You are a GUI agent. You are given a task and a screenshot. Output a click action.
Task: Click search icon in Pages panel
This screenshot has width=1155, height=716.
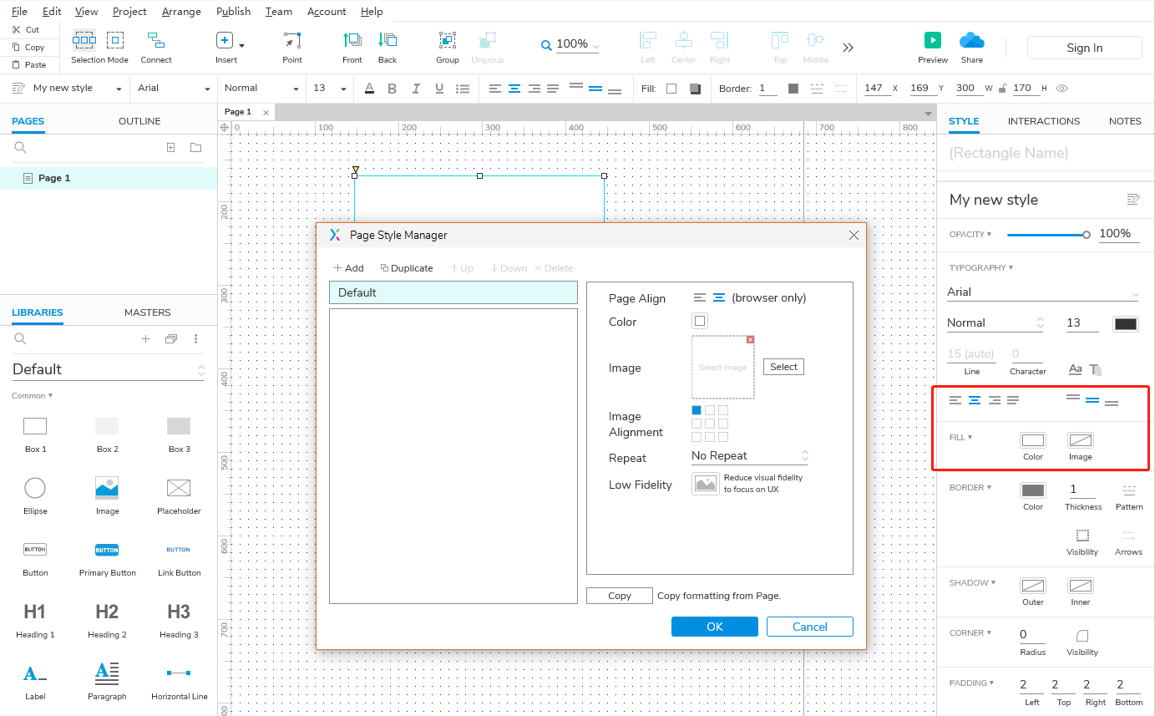pos(21,147)
